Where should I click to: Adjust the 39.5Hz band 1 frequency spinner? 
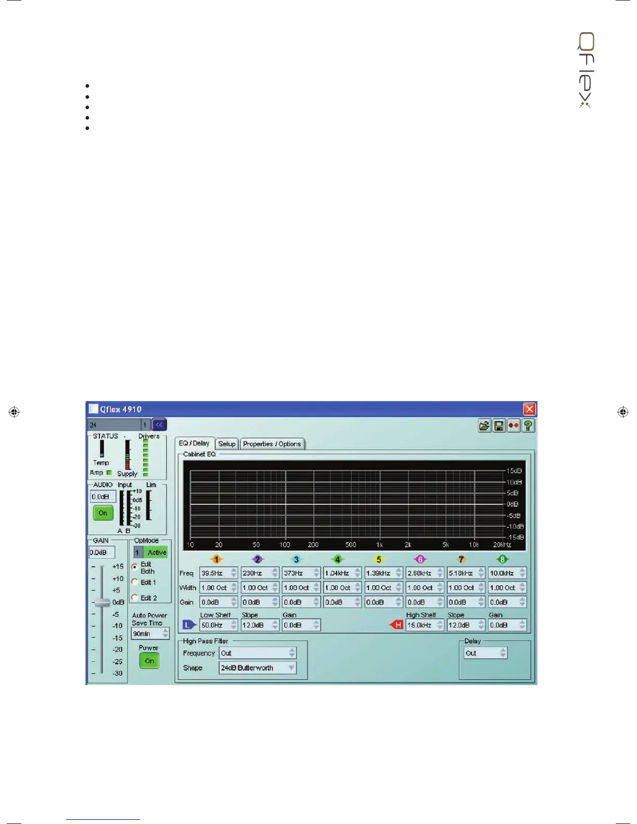coord(219,573)
